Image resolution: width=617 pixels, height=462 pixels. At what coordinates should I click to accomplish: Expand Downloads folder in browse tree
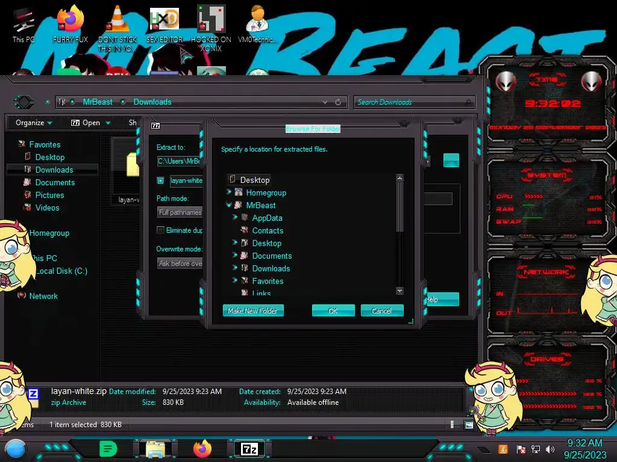pyautogui.click(x=235, y=268)
